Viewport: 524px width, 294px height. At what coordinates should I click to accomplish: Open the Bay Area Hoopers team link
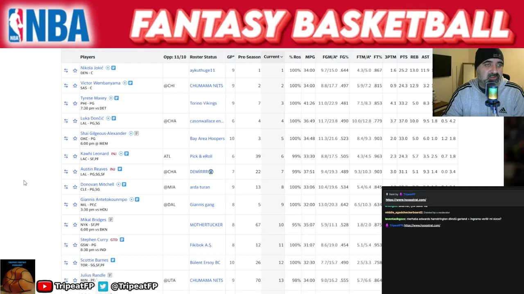coord(207,138)
